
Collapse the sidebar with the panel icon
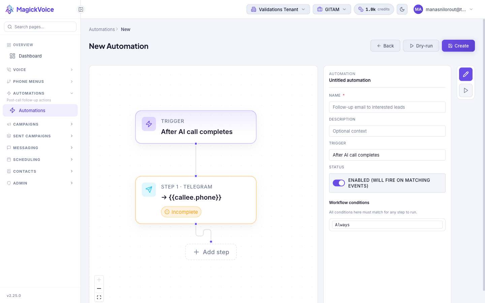click(x=81, y=9)
